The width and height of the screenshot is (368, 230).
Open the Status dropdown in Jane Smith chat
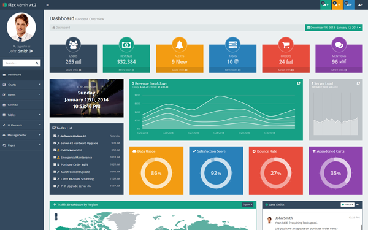point(347,205)
